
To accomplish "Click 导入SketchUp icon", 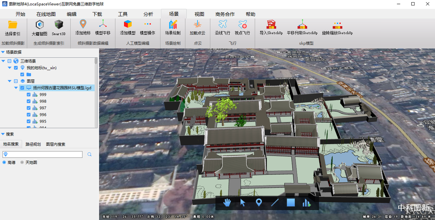I will (271, 24).
